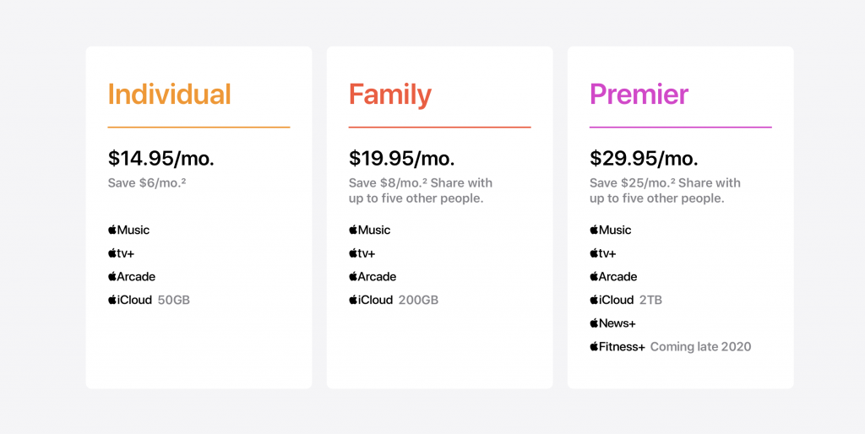The image size is (865, 434).
Task: Click Apple Music logo in Individual plan
Action: (x=128, y=230)
